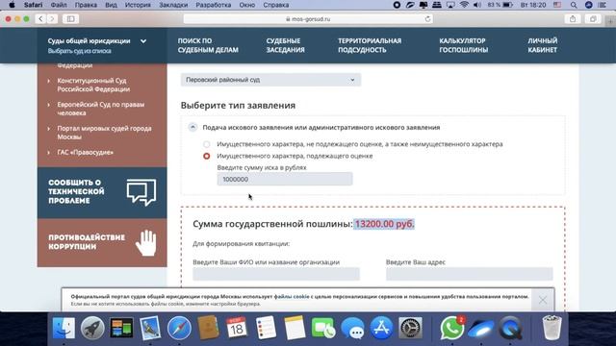Viewport: 616px width, 346px height.
Task: Open Европейский Суд по правам человека link
Action: pyautogui.click(x=100, y=109)
